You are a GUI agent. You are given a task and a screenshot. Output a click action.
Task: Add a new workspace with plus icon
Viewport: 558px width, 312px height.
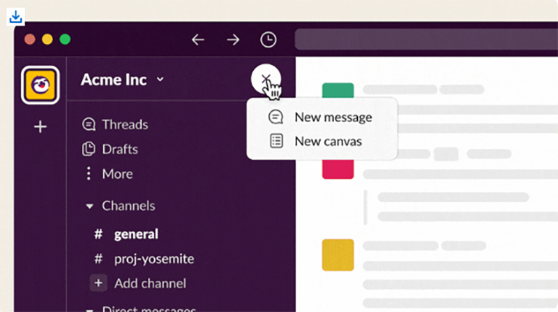40,127
